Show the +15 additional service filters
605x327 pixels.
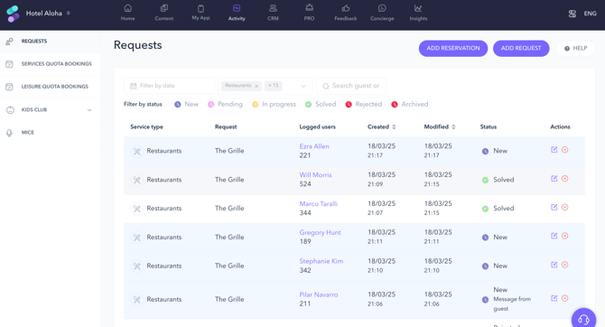tap(274, 86)
